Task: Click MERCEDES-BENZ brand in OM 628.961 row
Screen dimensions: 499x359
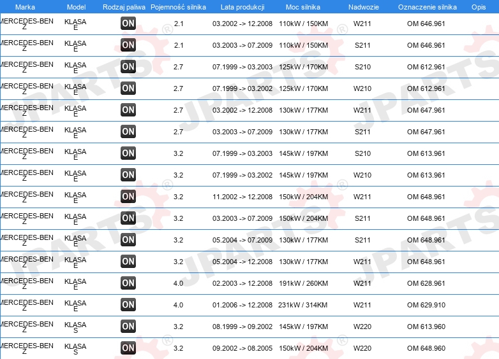Action: 27,284
